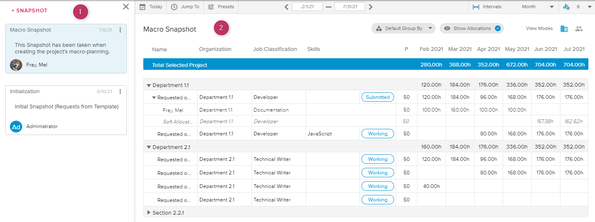Add a new snapshot
Image resolution: width=595 pixels, height=222 pixels.
point(29,11)
